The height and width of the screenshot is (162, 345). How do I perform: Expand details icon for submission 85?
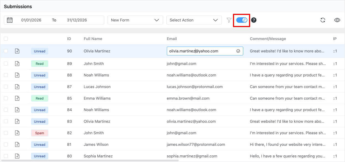click(x=17, y=98)
